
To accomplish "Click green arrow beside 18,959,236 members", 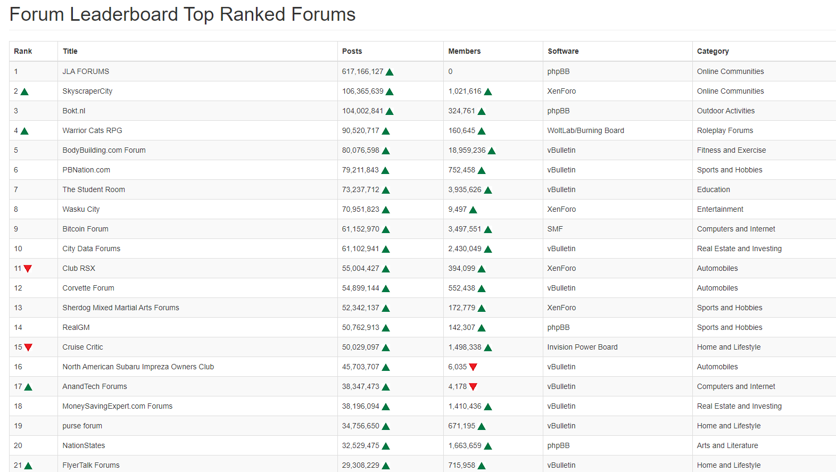I will 492,151.
